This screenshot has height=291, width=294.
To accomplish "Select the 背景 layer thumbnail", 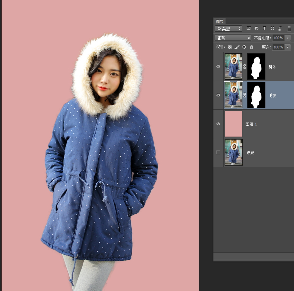I will click(x=233, y=152).
